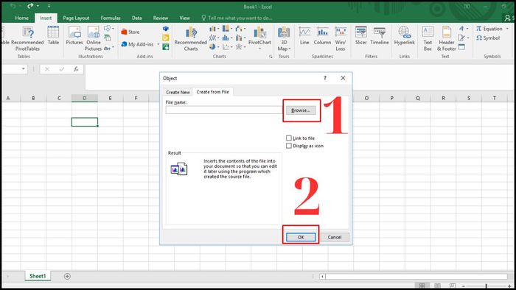The height and width of the screenshot is (290, 516).
Task: Insert a Hyperlink
Action: click(405, 35)
